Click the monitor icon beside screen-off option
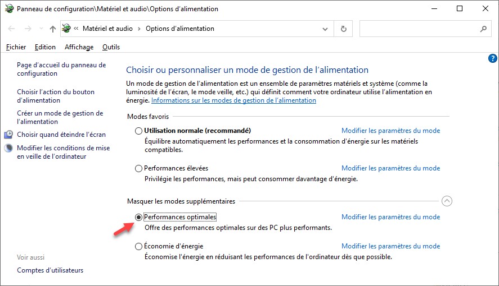 (9, 135)
